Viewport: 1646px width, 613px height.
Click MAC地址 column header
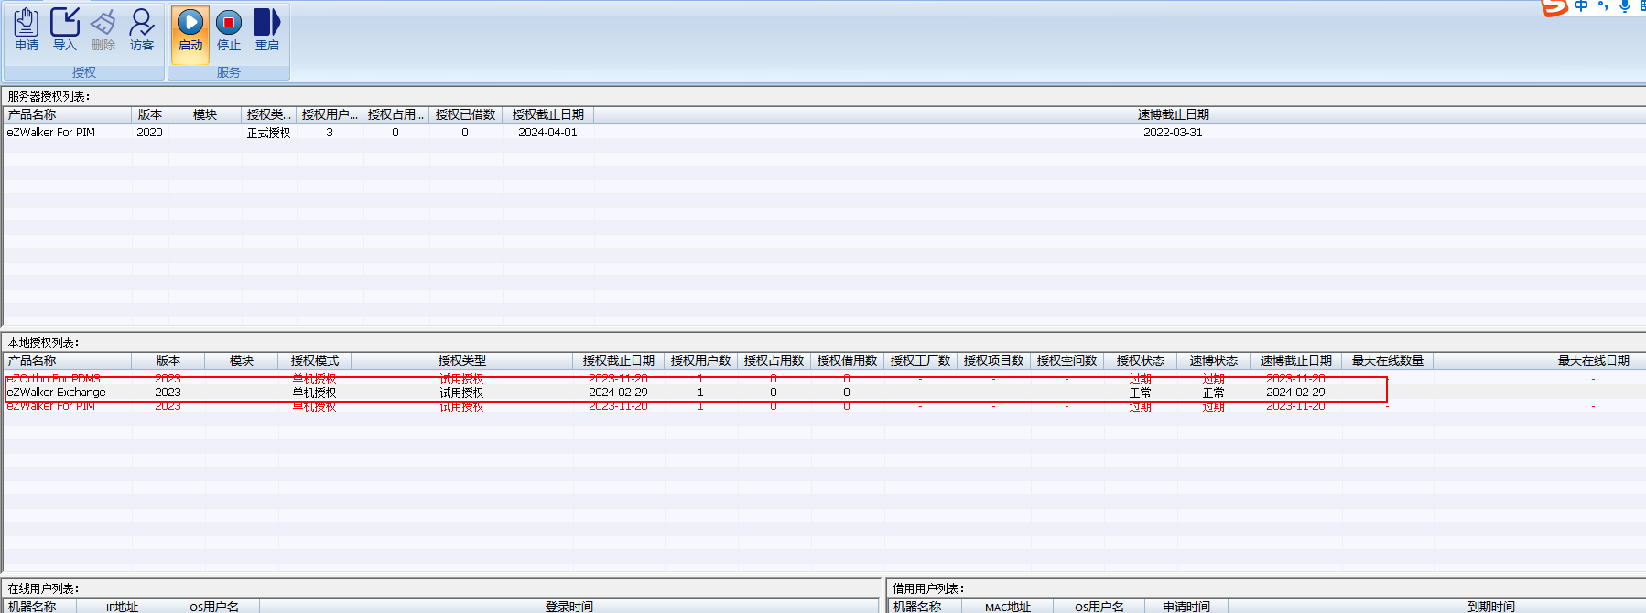(x=1008, y=606)
